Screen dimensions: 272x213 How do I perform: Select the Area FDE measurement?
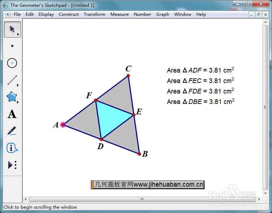pos(200,91)
